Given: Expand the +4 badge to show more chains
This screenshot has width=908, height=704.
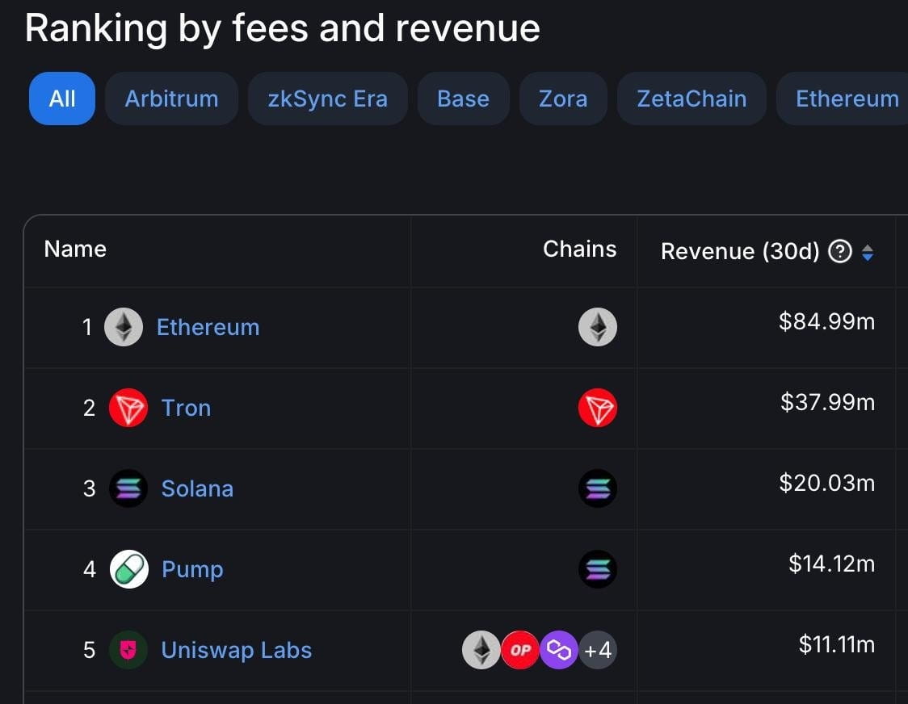Looking at the screenshot, I should coord(598,650).
